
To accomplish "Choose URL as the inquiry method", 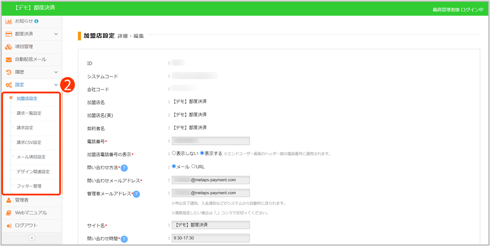I will [x=193, y=166].
